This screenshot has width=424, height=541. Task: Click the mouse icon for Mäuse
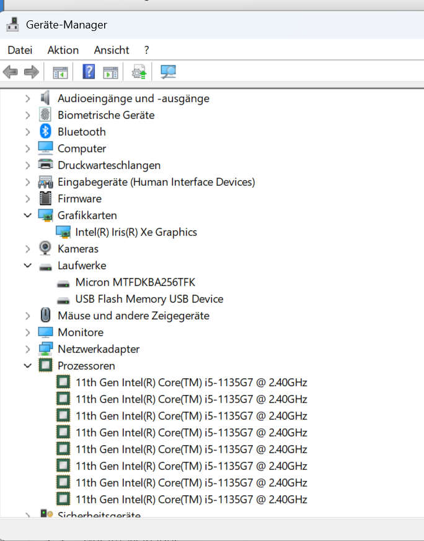[45, 315]
